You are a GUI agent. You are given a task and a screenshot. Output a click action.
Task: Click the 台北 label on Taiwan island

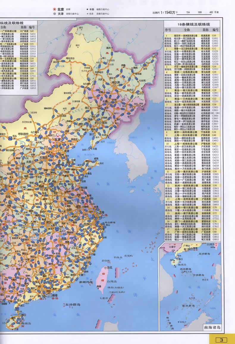coord(109,268)
